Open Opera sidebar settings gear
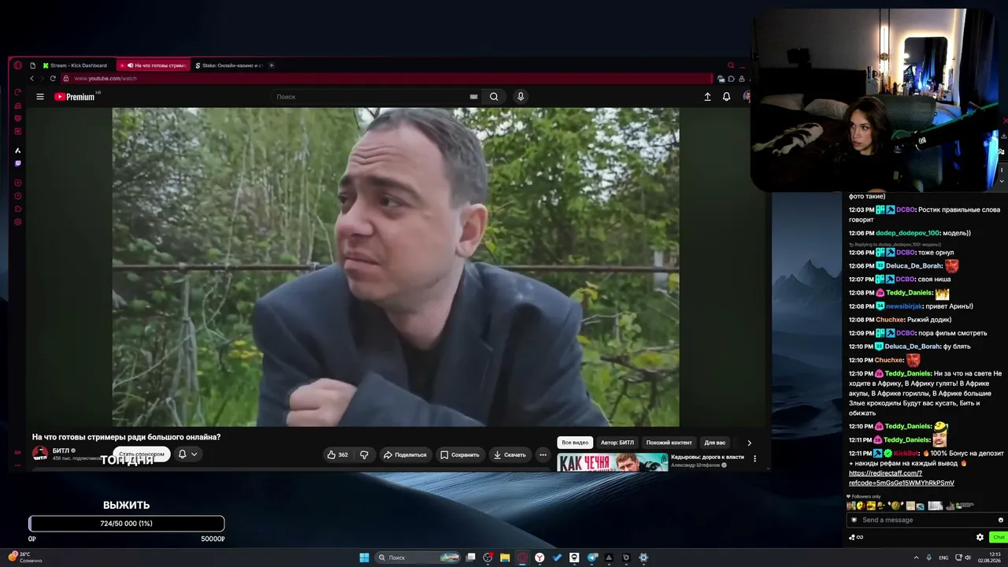 coord(18,222)
